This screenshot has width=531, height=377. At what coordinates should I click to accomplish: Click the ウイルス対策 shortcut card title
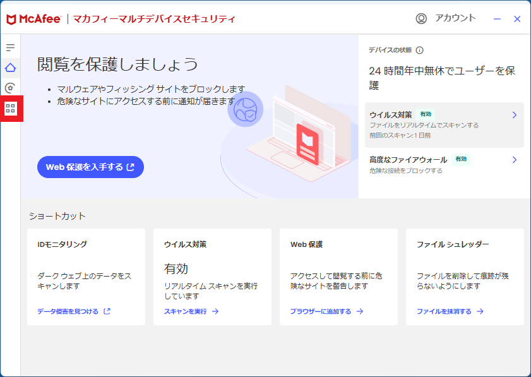coord(185,244)
